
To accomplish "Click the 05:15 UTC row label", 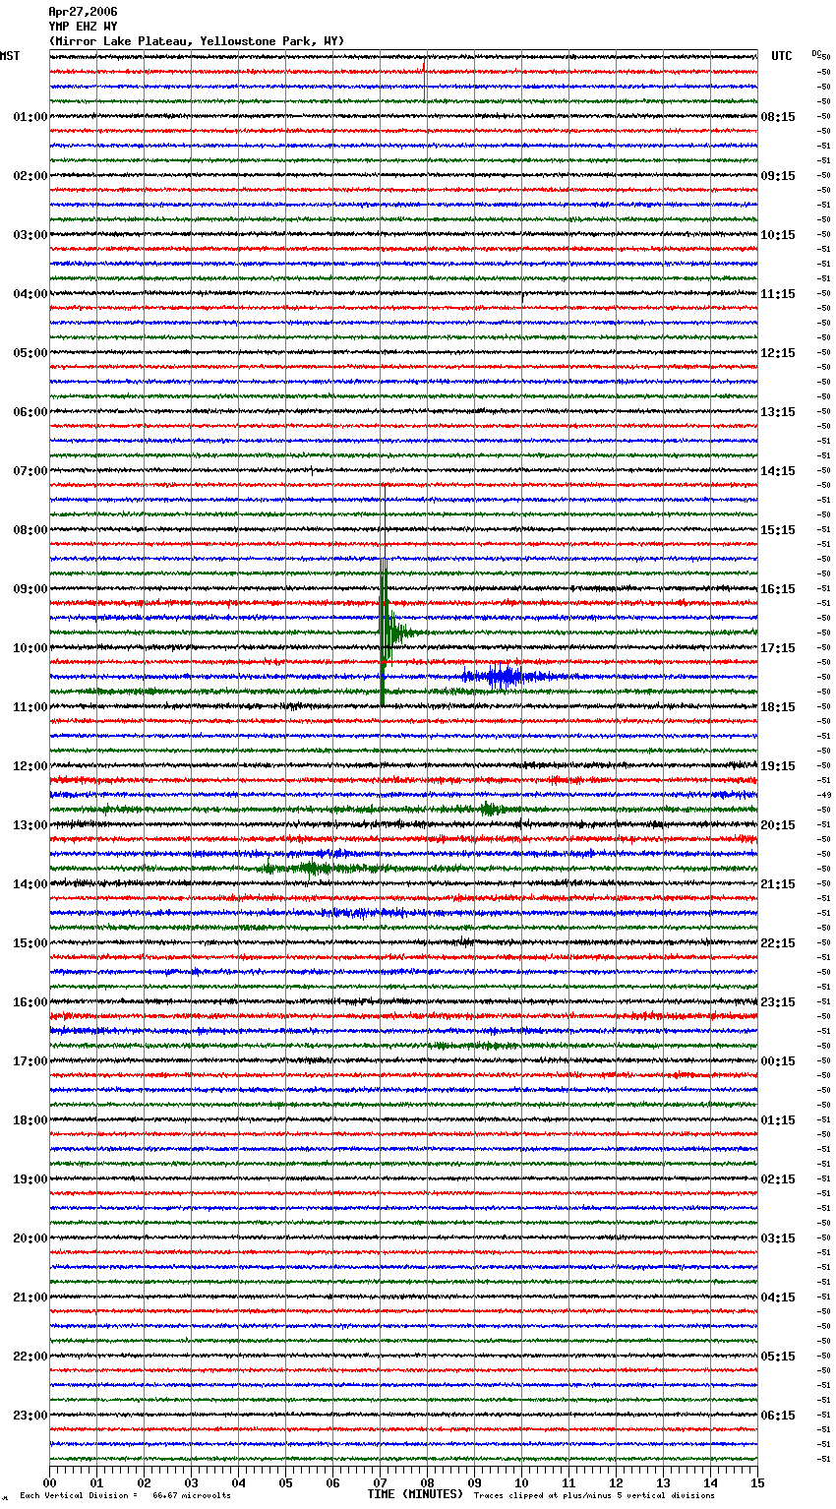I will pos(778,1357).
